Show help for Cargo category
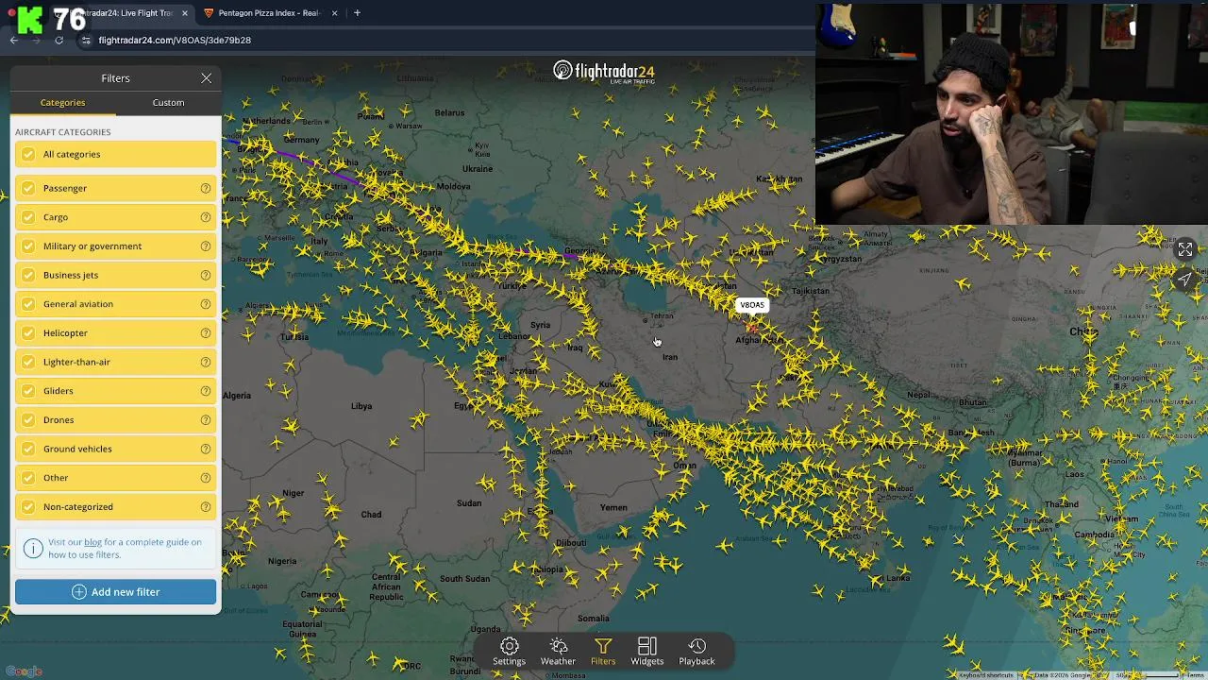The image size is (1208, 680). click(x=205, y=217)
